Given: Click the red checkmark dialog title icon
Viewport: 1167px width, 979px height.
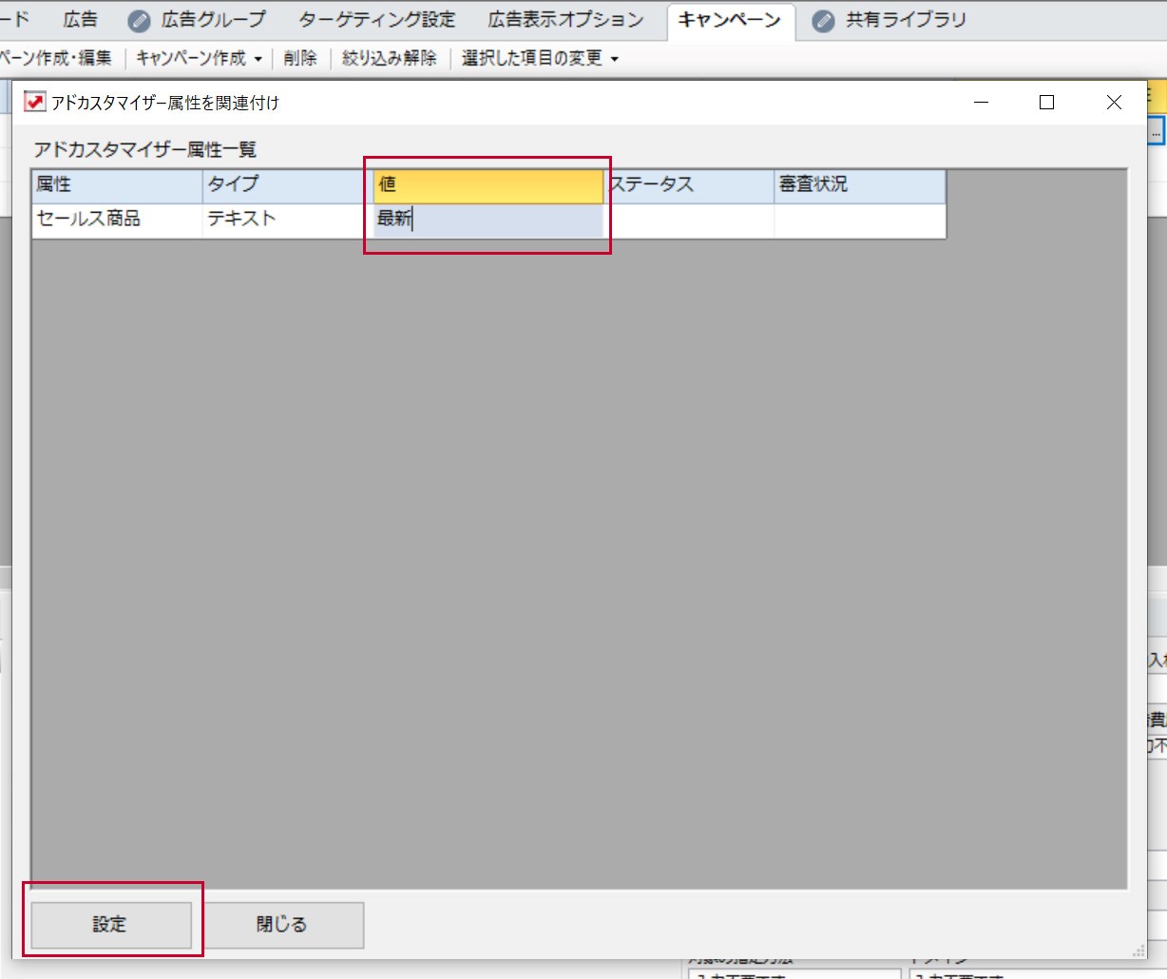Looking at the screenshot, I should pyautogui.click(x=35, y=103).
